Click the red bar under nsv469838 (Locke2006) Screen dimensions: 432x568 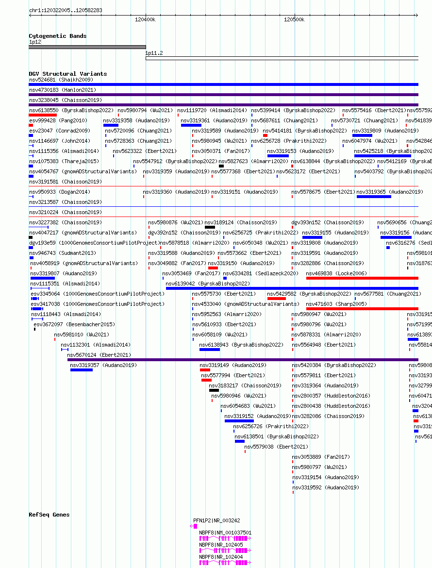[362, 278]
